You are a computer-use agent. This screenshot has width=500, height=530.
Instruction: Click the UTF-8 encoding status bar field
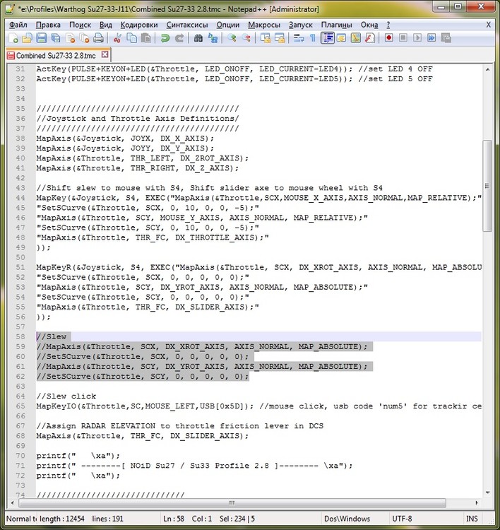click(426, 519)
